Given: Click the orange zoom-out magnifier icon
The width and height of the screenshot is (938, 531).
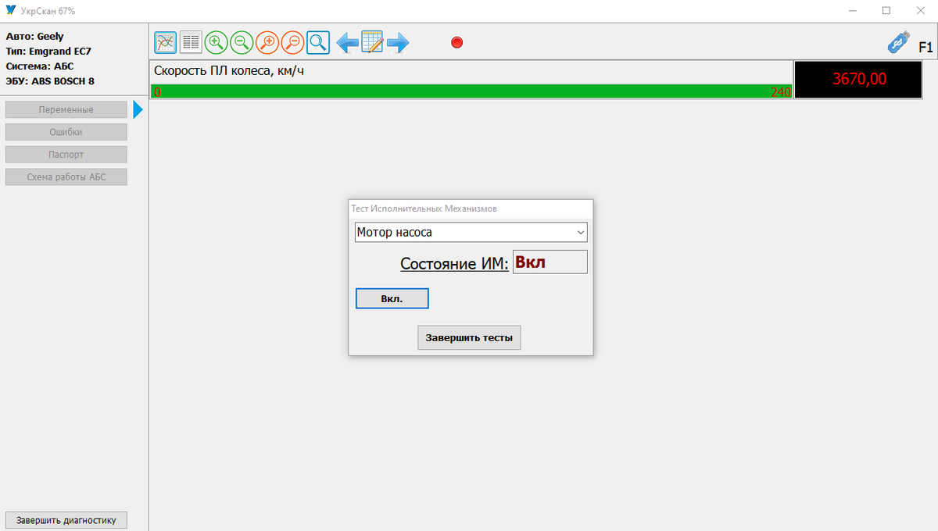Looking at the screenshot, I should (292, 42).
